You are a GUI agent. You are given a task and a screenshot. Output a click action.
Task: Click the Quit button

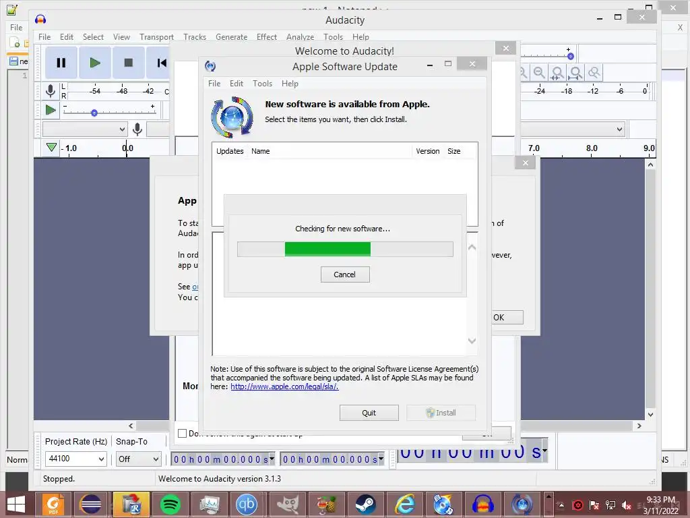tap(369, 413)
